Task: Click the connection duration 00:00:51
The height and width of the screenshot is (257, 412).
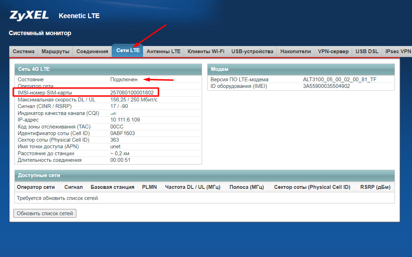Action: pyautogui.click(x=120, y=160)
